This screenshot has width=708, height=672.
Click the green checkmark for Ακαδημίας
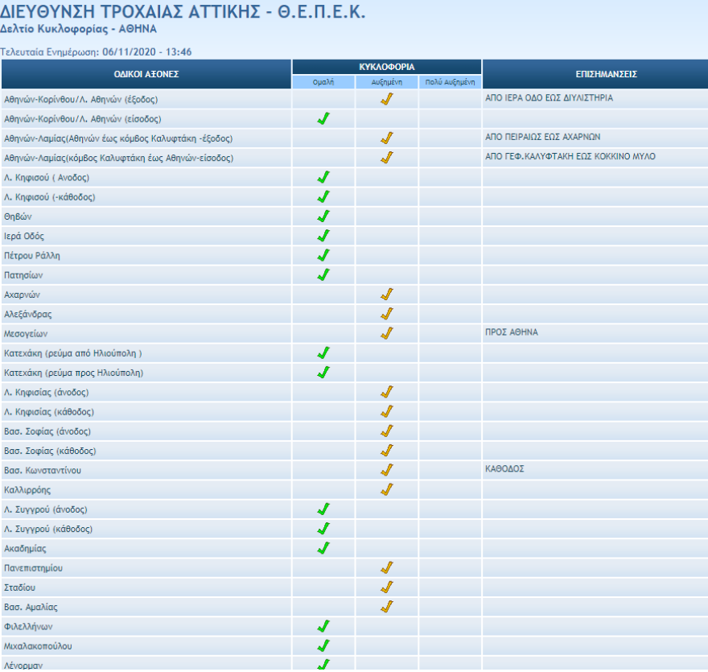pyautogui.click(x=323, y=548)
